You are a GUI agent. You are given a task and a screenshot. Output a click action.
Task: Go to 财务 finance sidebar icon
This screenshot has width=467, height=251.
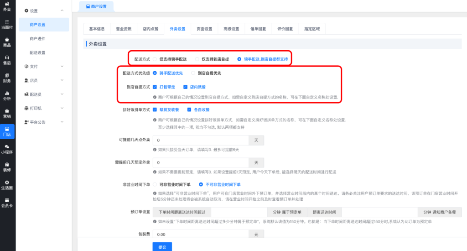(7, 78)
